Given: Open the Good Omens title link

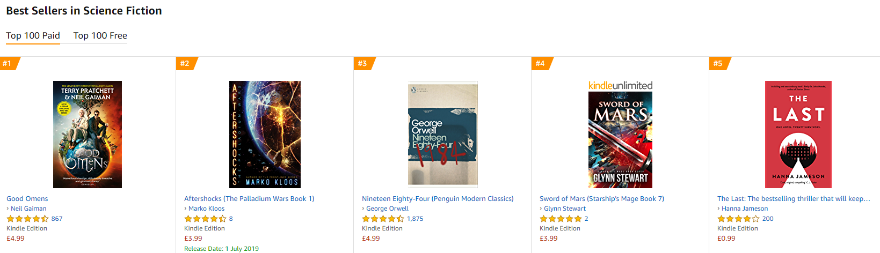Looking at the screenshot, I should point(27,198).
